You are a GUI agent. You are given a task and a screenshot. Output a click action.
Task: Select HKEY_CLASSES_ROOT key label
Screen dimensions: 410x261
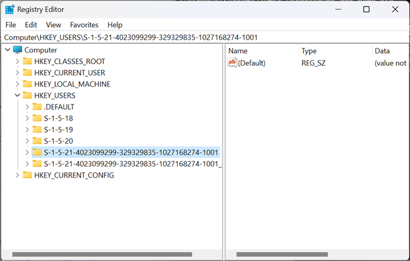point(70,61)
